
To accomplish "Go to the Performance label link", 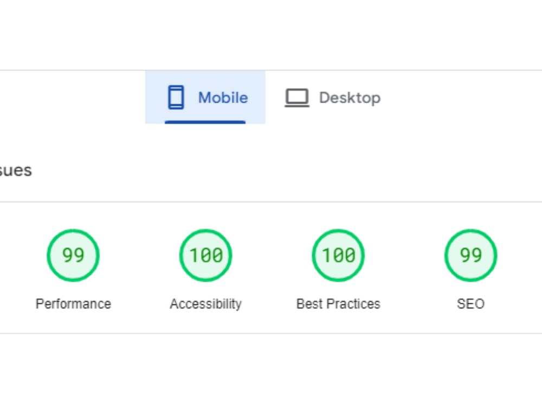I will pos(73,304).
